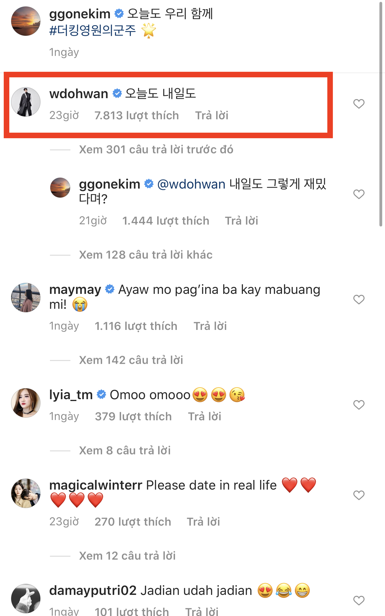Expand 8 replies under lyia_tm
Viewport: 385px width, 616px height.
pyautogui.click(x=125, y=450)
